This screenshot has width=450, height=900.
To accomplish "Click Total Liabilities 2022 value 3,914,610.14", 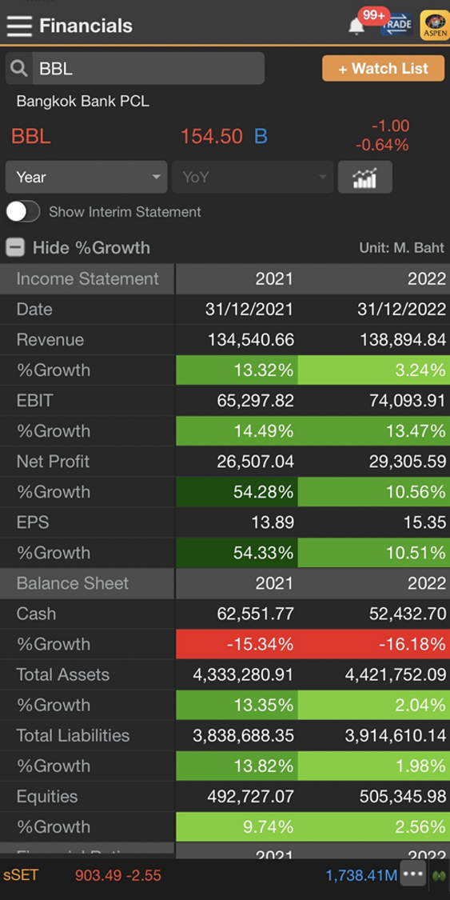I will click(396, 735).
